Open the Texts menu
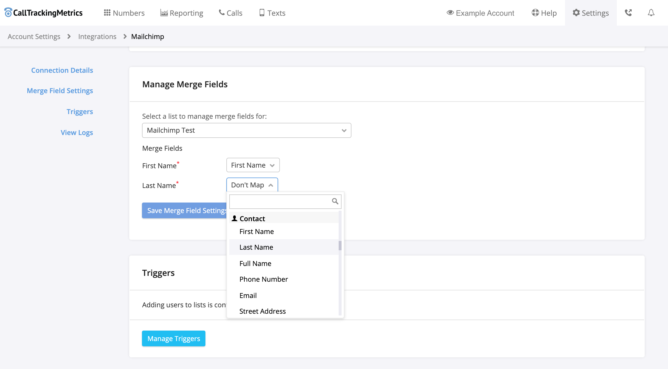This screenshot has width=668, height=369. pos(272,13)
